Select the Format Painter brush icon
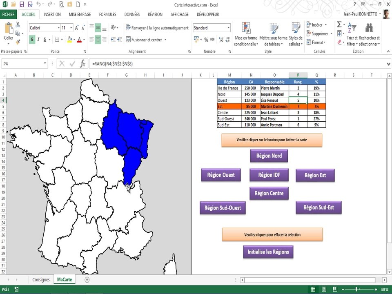Screen dimensions: 392x294 (x=18, y=42)
